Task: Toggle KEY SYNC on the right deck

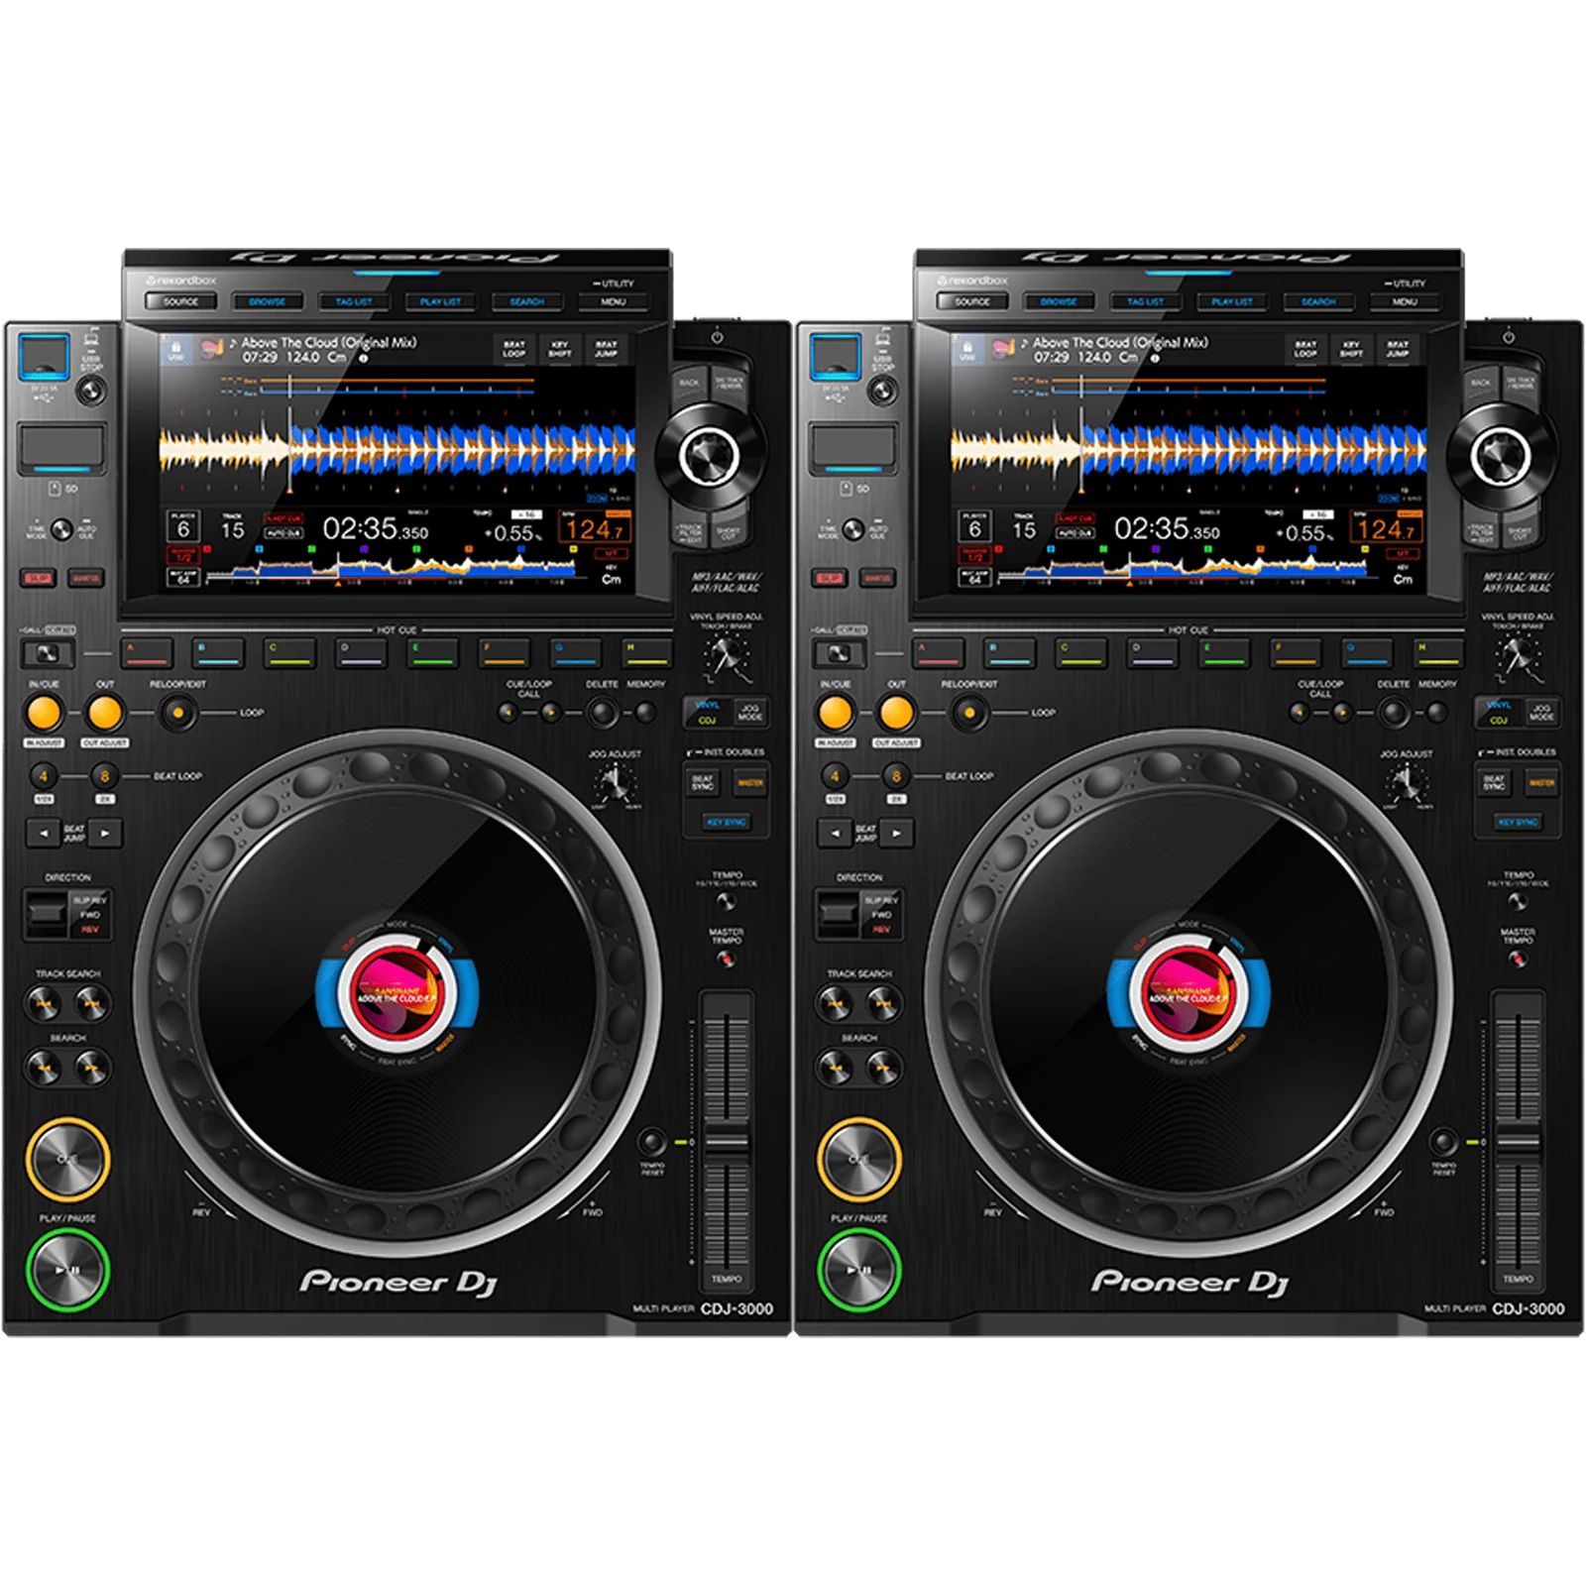Action: tap(1519, 823)
